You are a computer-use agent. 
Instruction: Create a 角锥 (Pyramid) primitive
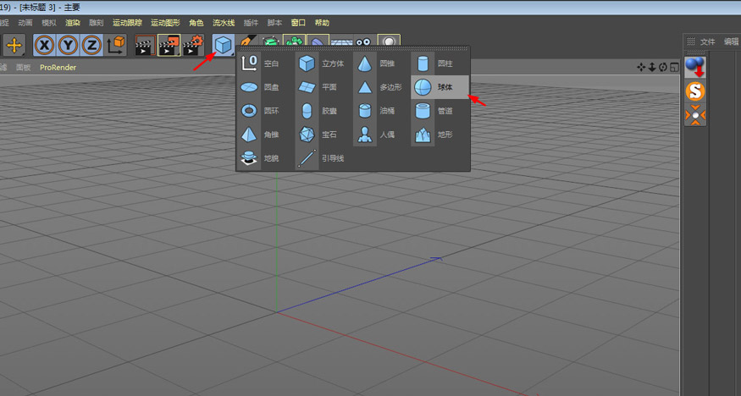tap(263, 135)
